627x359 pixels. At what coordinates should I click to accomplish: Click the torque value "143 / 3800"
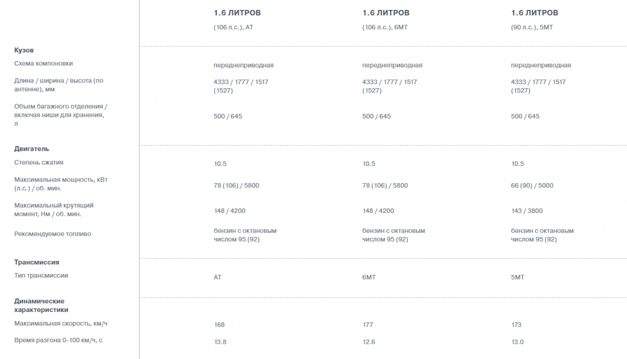click(x=527, y=211)
